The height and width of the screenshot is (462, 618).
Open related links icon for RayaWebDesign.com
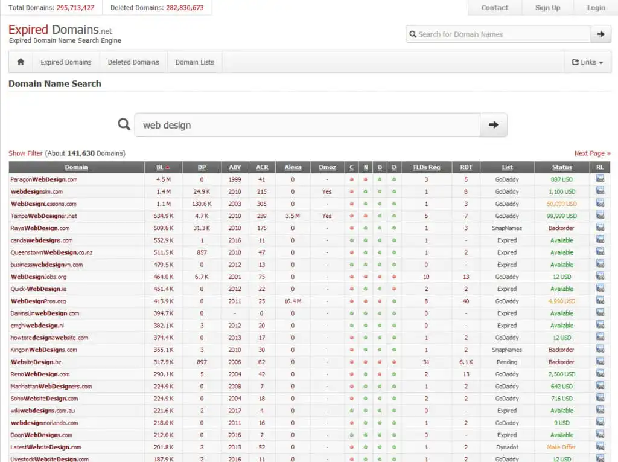tap(600, 228)
